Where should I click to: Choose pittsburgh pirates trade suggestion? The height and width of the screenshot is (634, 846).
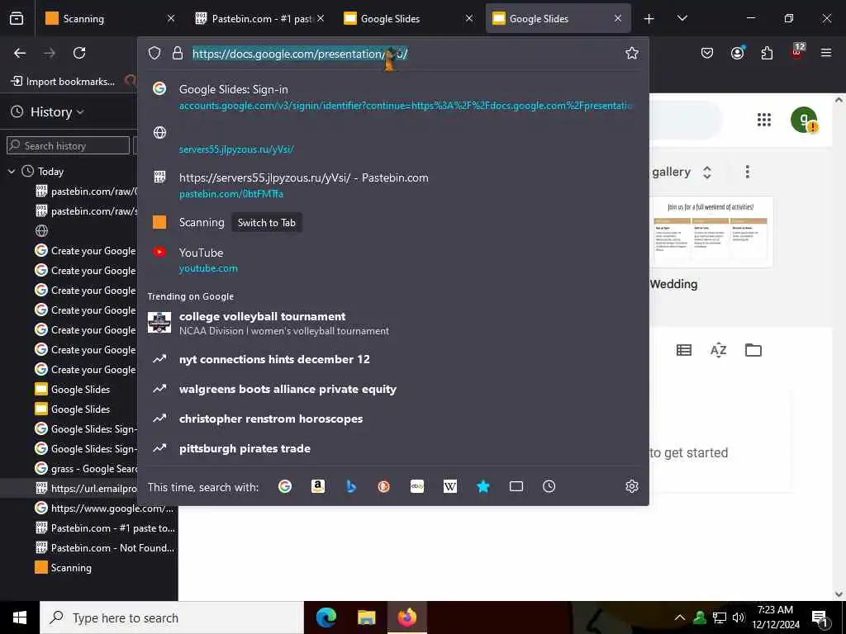point(392,448)
